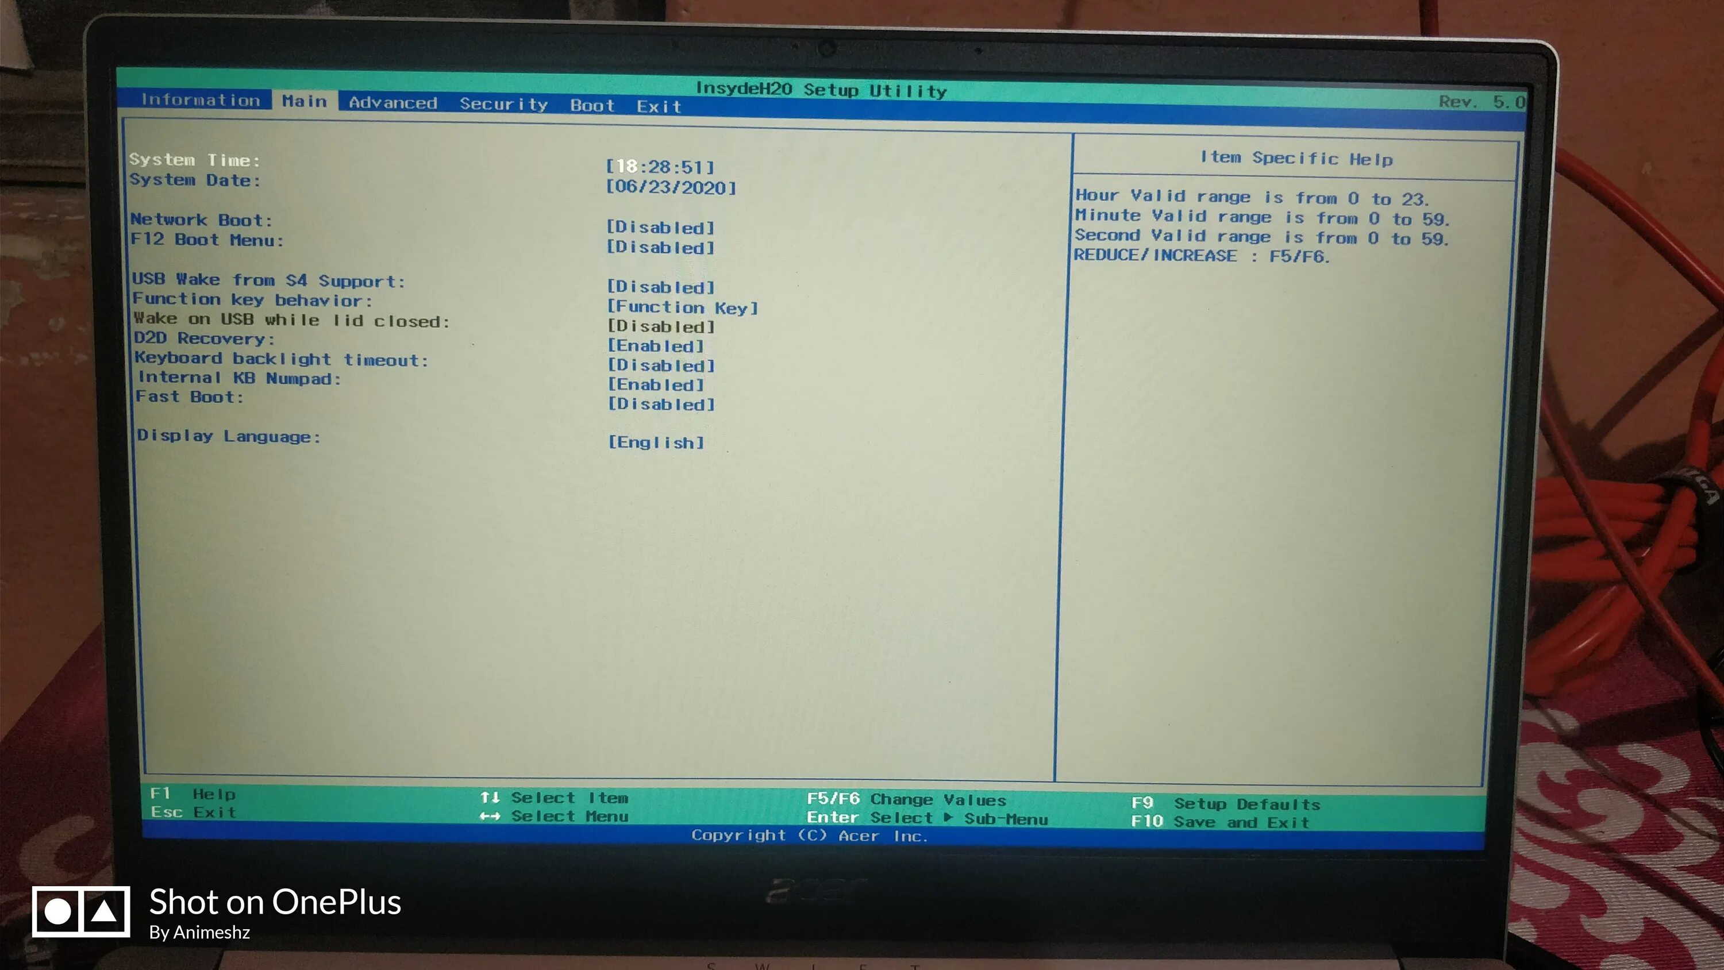1724x970 pixels.
Task: Open the Information tab
Action: tap(200, 100)
